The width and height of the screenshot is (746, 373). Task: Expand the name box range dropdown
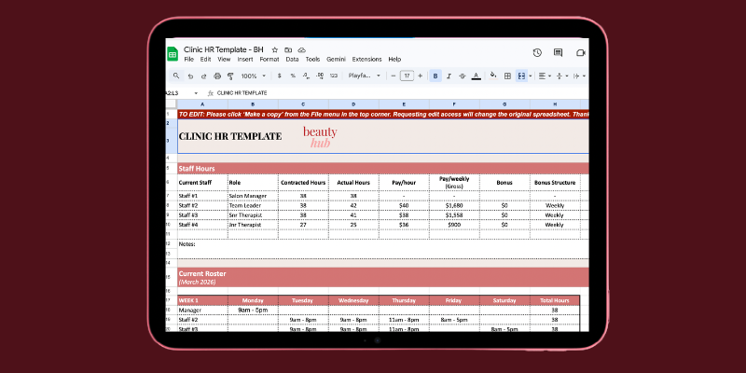pos(196,93)
